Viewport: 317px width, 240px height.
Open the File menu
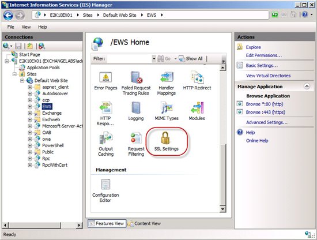point(10,27)
